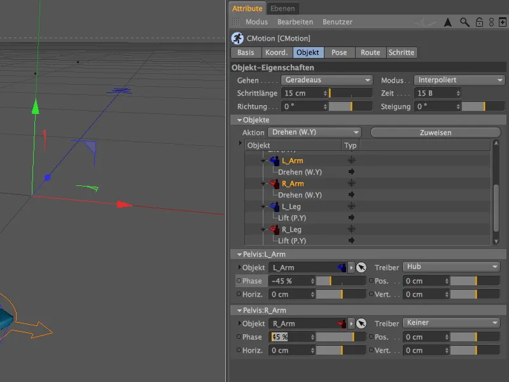Toggle the Vert. keyframe dot in Pelvis:L_Arm
The image size is (509, 382).
point(372,294)
